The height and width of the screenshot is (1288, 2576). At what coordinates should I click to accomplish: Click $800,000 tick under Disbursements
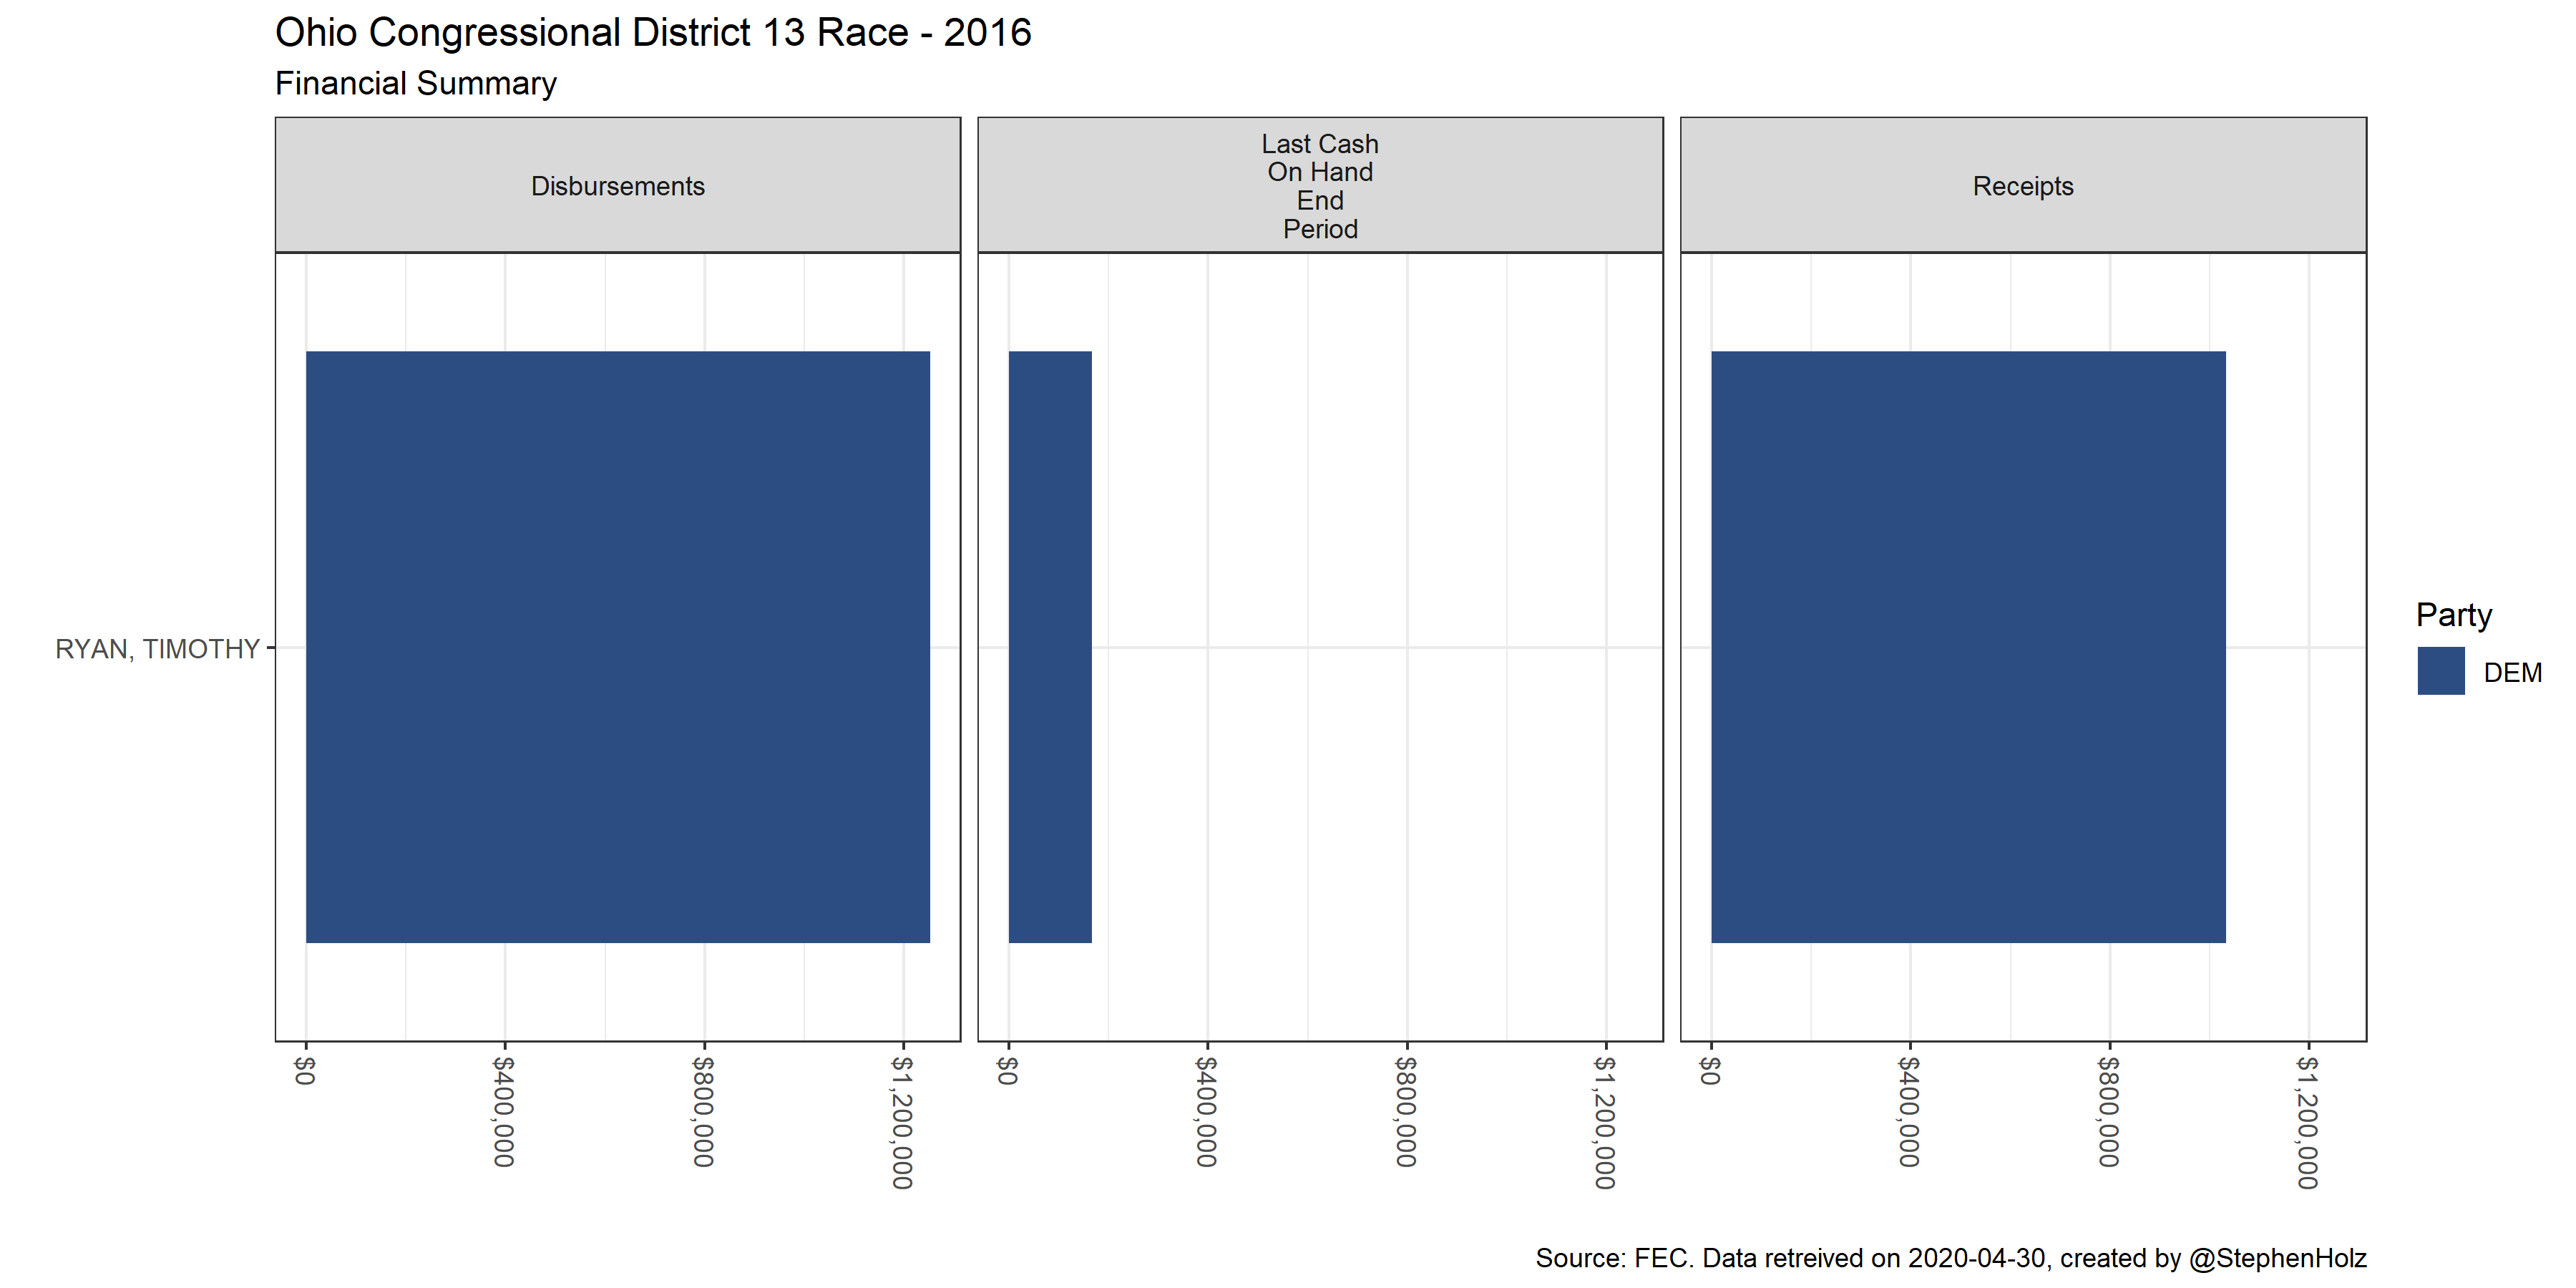[x=704, y=1111]
